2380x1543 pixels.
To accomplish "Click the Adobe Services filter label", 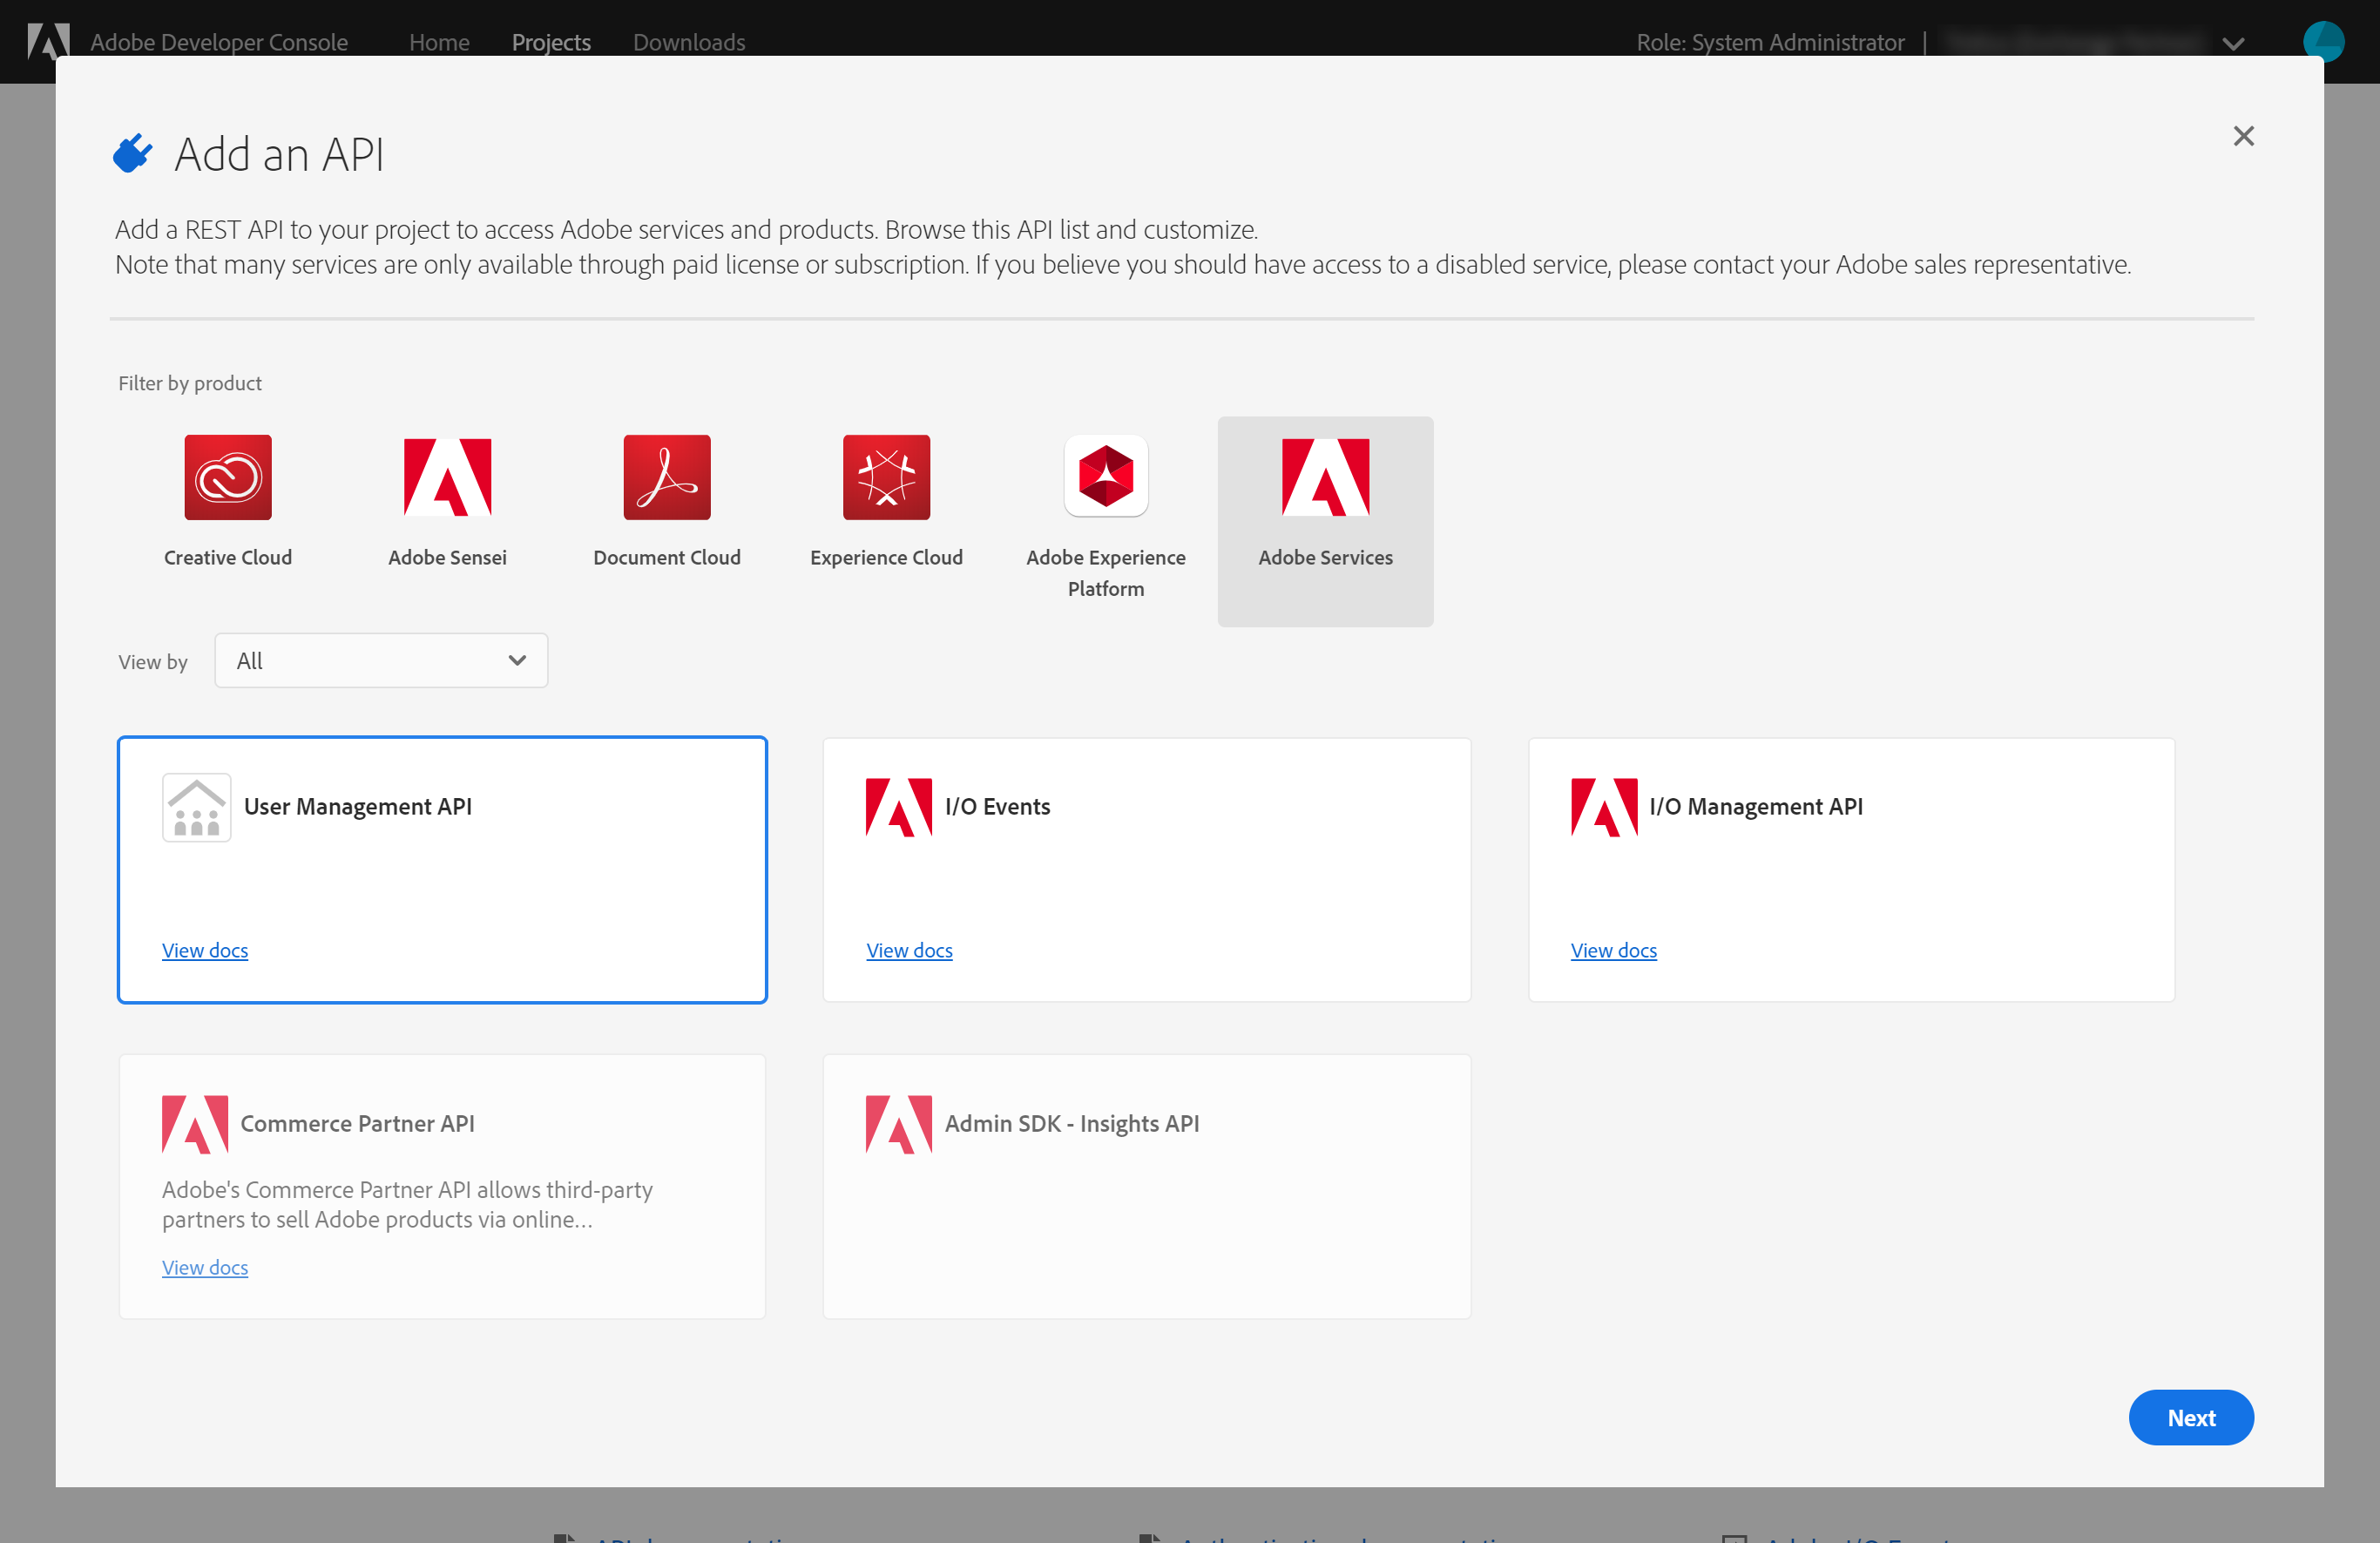I will (1325, 557).
